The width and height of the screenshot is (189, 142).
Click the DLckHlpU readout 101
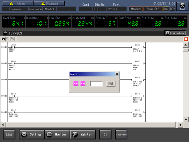coord(37,22)
